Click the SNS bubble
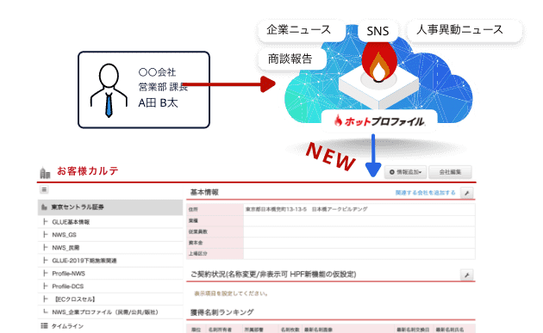This screenshot has height=333, width=543. pos(378,31)
